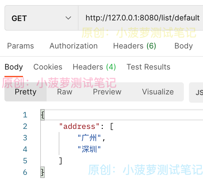The height and width of the screenshot is (185, 203).
Task: Switch to Preview response view
Action: coord(107,92)
